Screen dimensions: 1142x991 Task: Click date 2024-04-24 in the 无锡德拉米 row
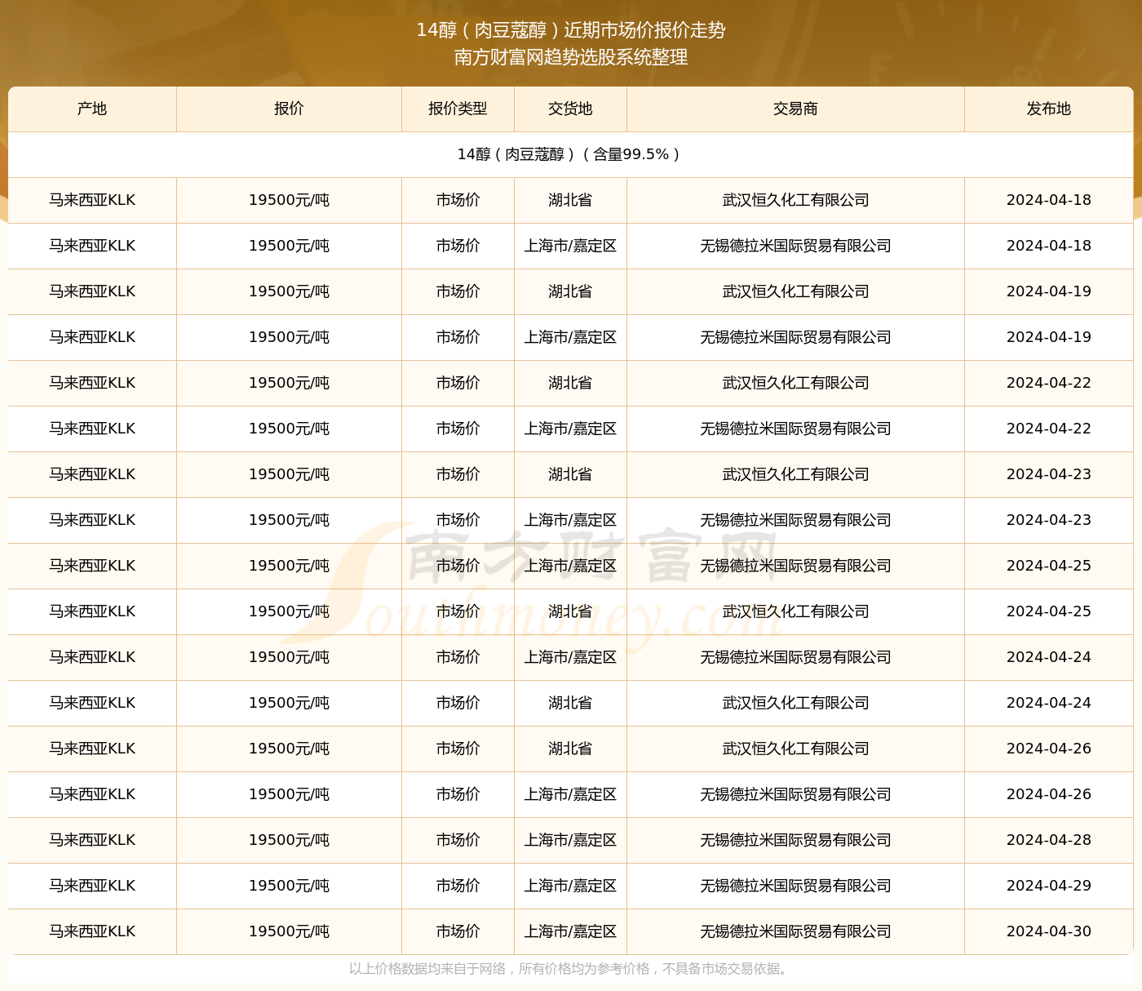point(1048,657)
